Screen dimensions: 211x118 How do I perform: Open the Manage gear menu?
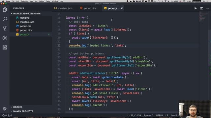click(5, 108)
